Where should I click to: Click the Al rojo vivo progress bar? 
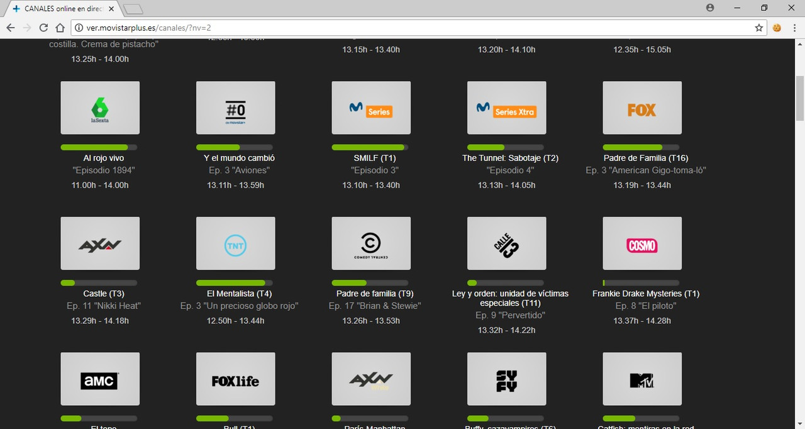[99, 147]
